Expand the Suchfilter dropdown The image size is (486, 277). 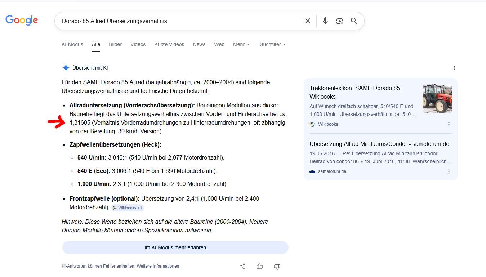click(x=272, y=44)
